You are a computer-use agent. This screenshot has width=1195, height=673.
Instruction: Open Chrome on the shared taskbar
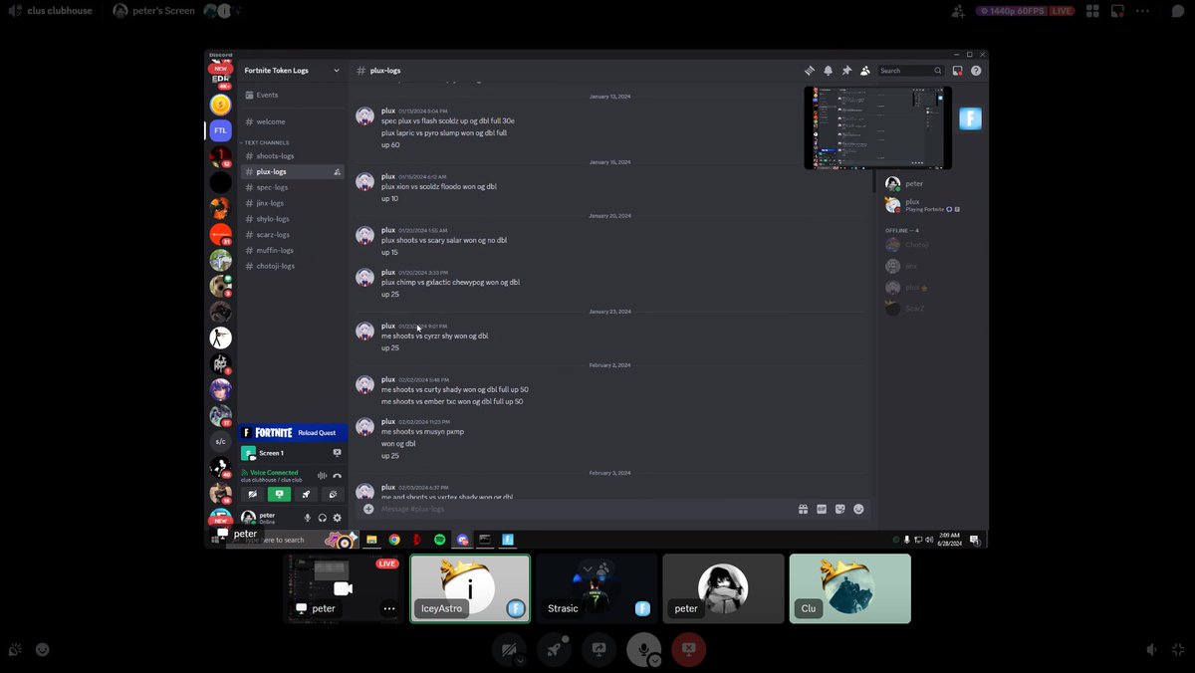(394, 540)
